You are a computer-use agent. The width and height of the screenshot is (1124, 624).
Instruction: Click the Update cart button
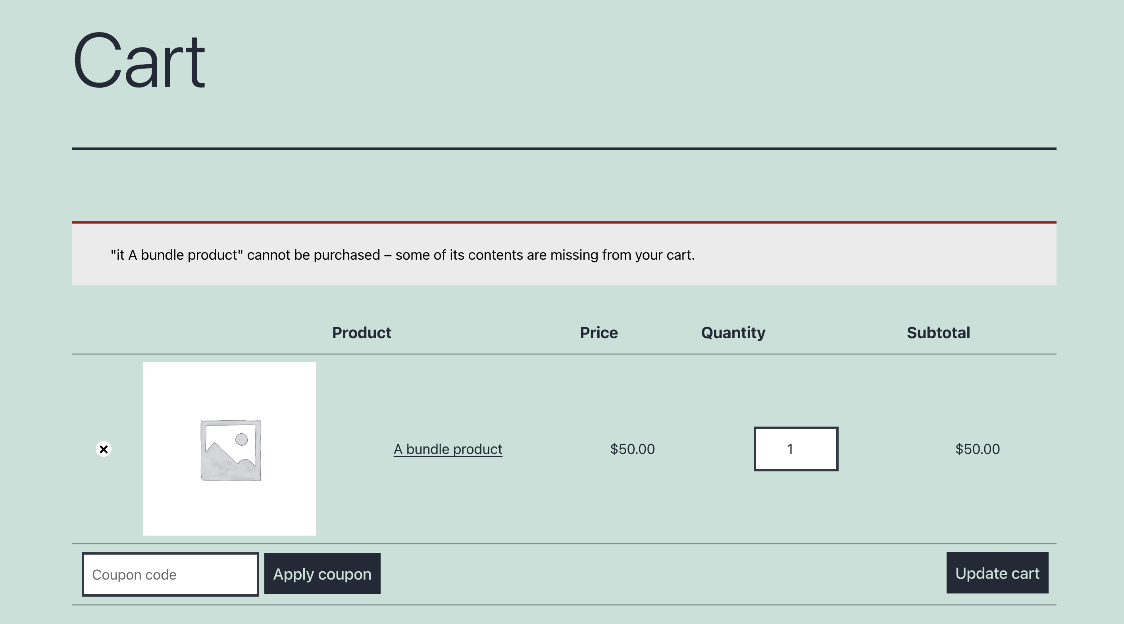pyautogui.click(x=997, y=573)
